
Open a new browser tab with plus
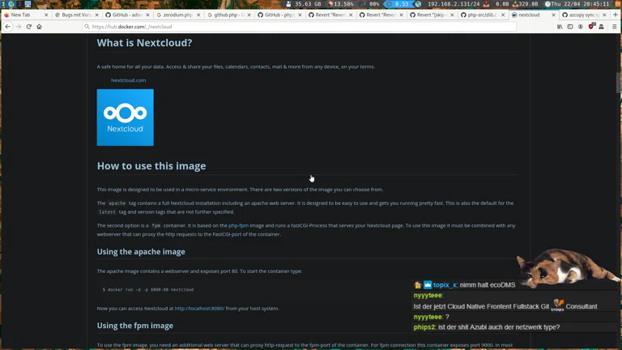point(616,15)
